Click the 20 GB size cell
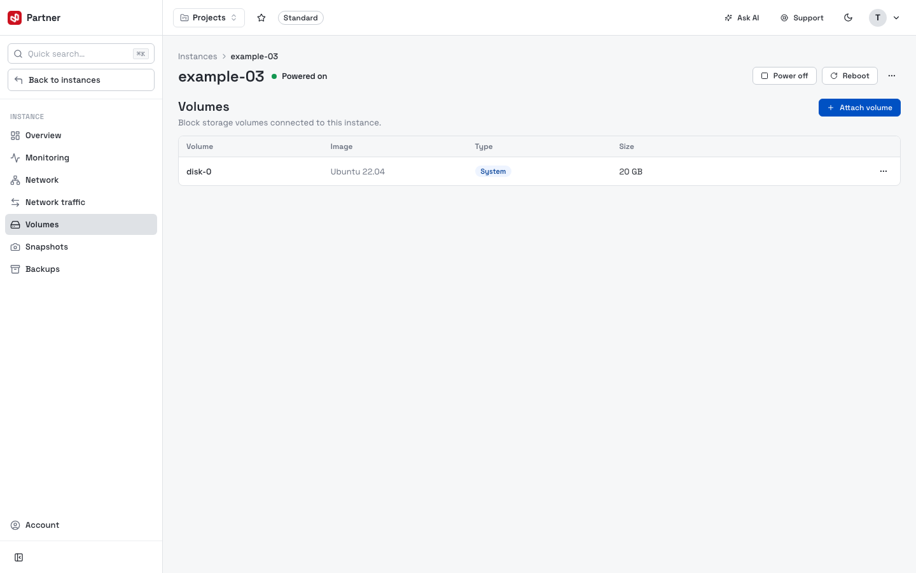The height and width of the screenshot is (573, 916). point(630,172)
